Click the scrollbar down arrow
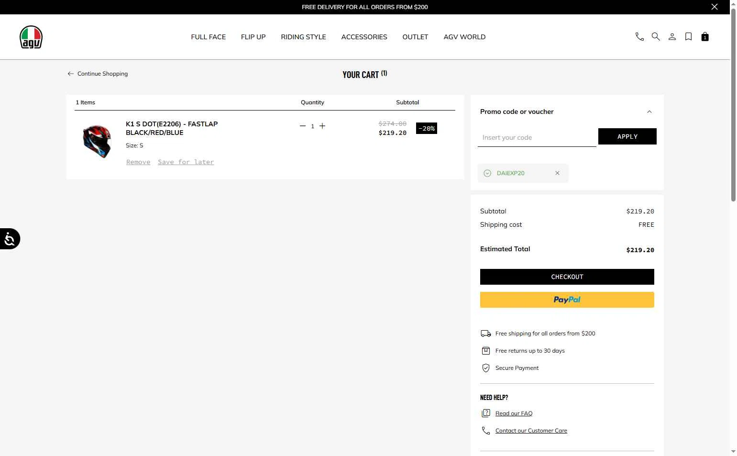Screen dimensions: 737x456 733,451
